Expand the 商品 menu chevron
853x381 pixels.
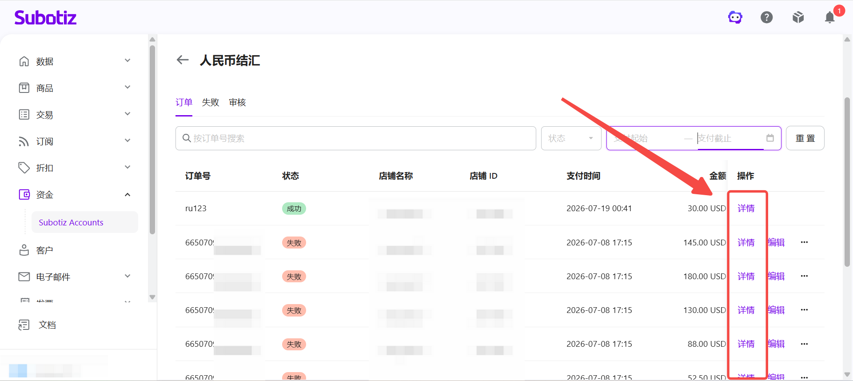click(x=128, y=87)
